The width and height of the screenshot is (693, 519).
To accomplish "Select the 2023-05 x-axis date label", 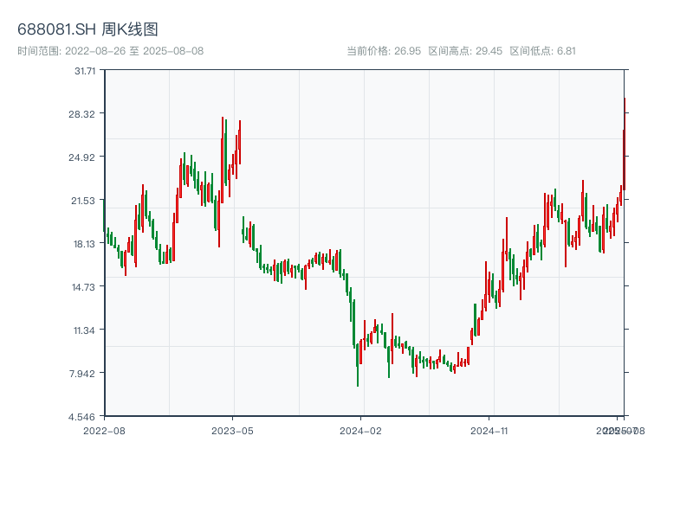I will [x=232, y=430].
